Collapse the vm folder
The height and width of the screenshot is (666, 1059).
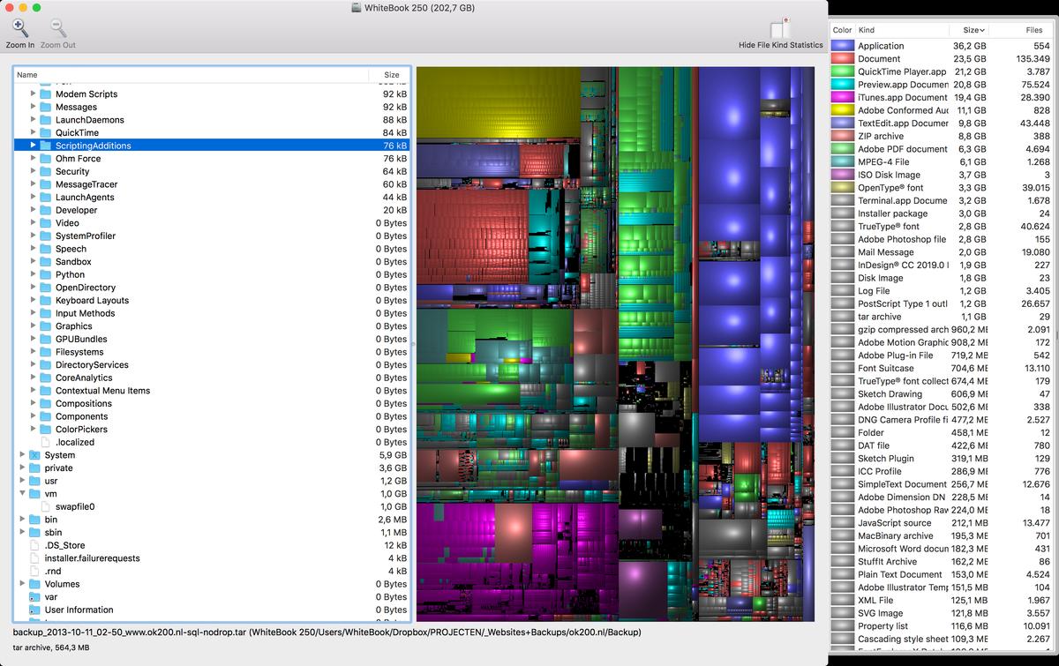23,494
